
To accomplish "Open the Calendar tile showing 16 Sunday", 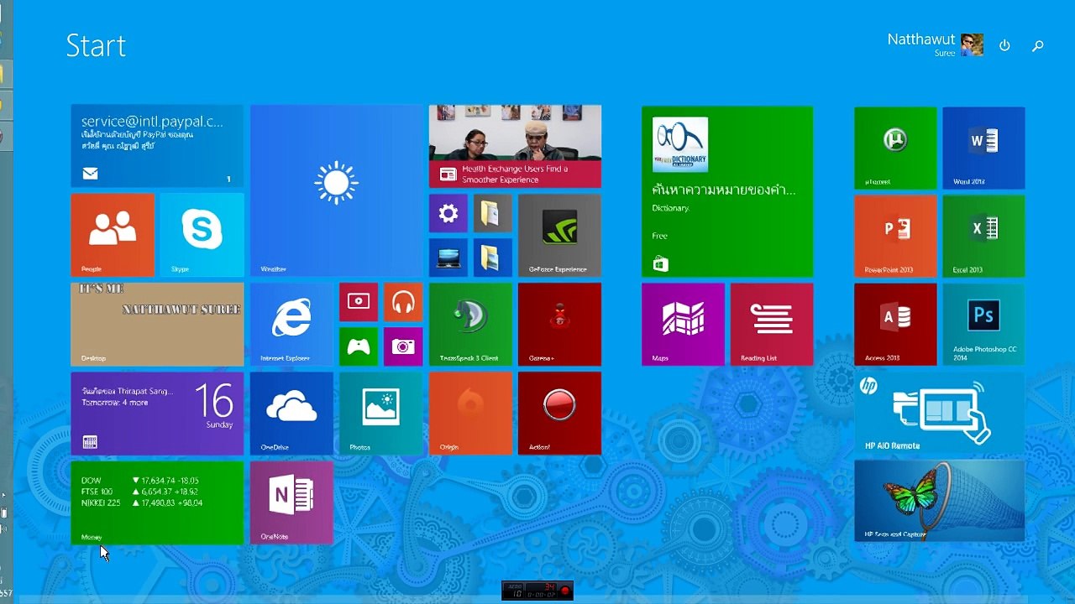I will [x=157, y=414].
